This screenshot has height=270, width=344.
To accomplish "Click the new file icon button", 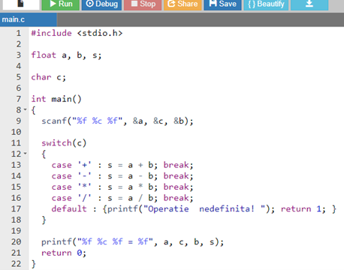I will pos(21,4).
